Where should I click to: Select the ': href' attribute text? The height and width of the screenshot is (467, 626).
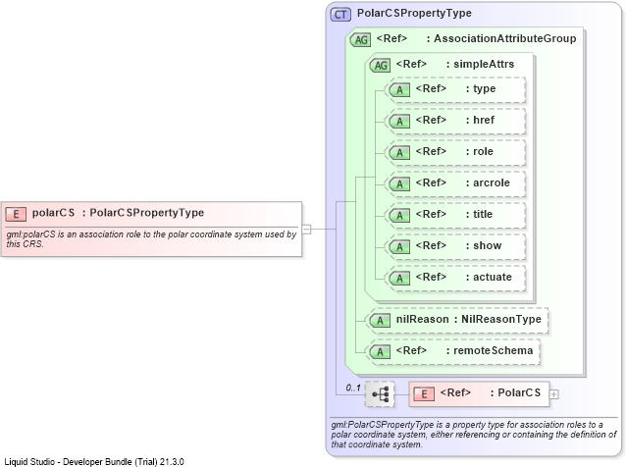480,120
